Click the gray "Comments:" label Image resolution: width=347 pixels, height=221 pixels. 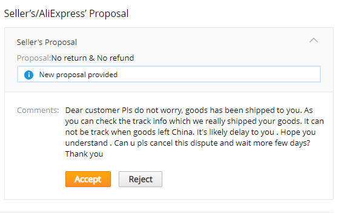pos(38,110)
